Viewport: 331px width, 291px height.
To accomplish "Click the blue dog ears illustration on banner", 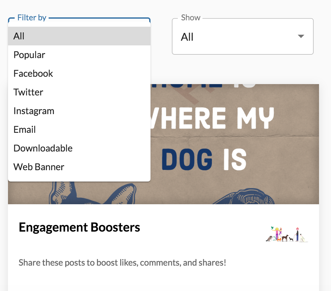I will (x=93, y=193).
